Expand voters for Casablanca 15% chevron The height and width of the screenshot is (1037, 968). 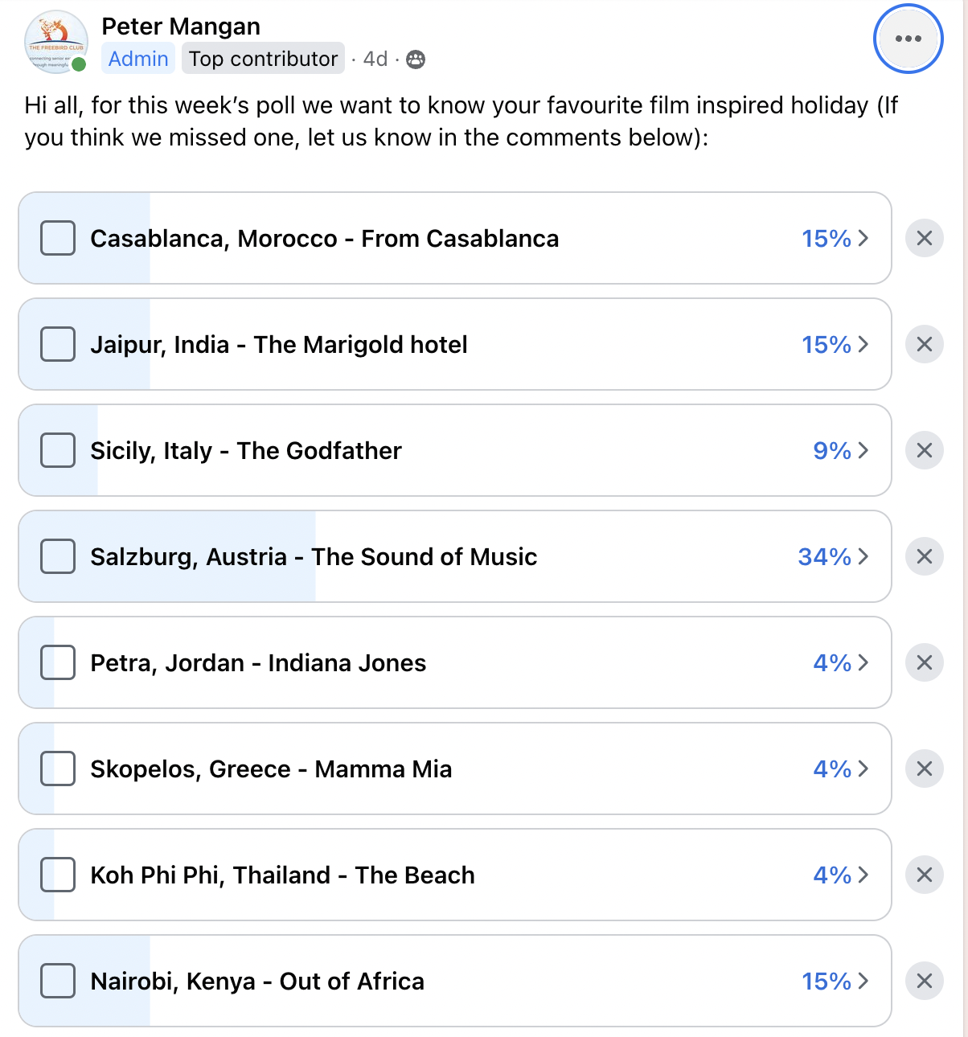tap(862, 238)
